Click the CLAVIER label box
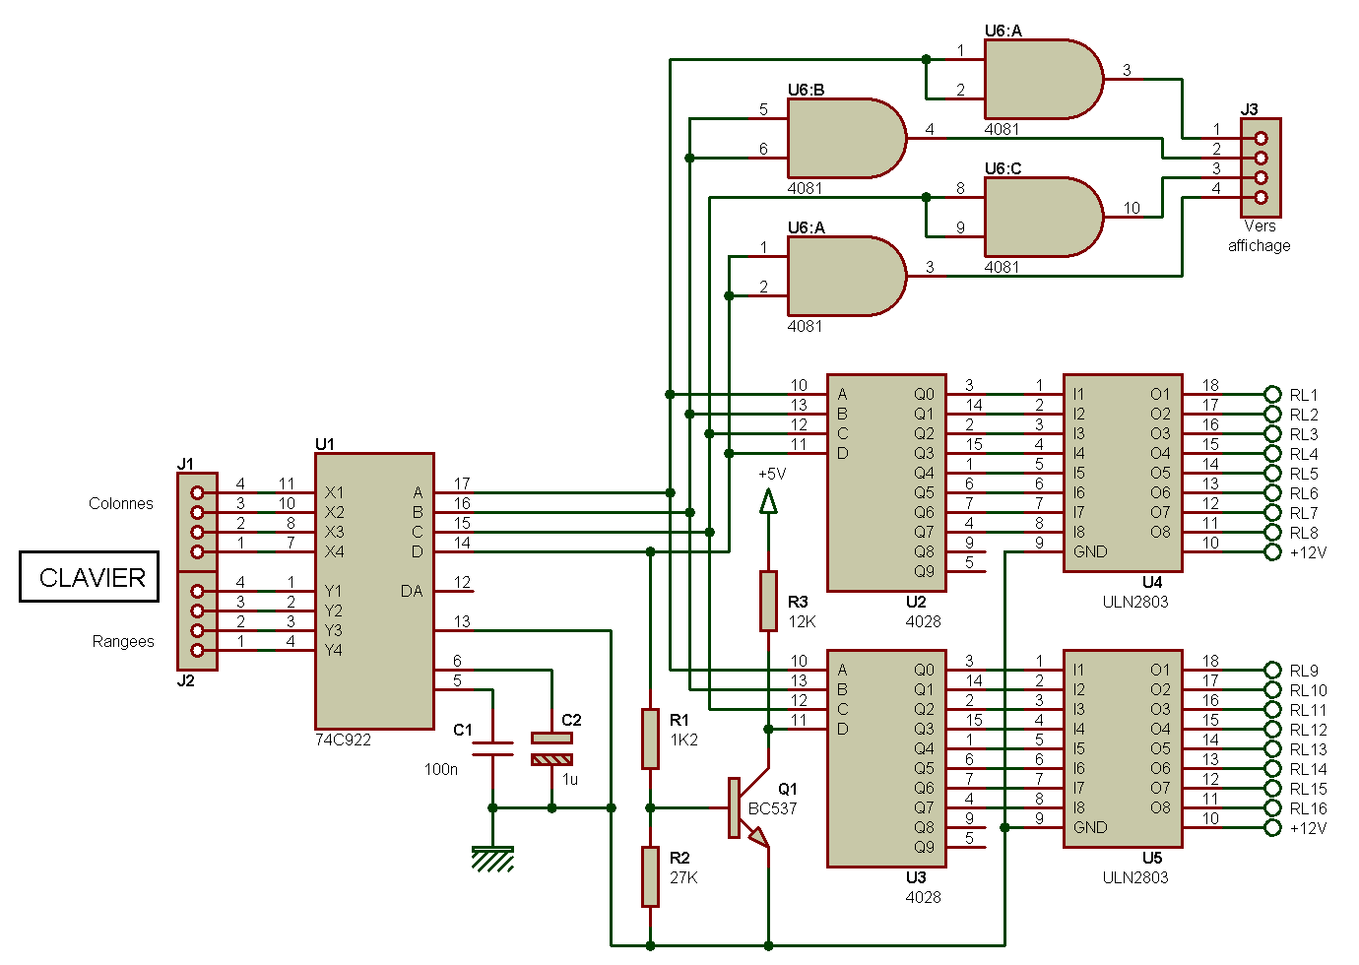The width and height of the screenshot is (1359, 965). [x=90, y=577]
